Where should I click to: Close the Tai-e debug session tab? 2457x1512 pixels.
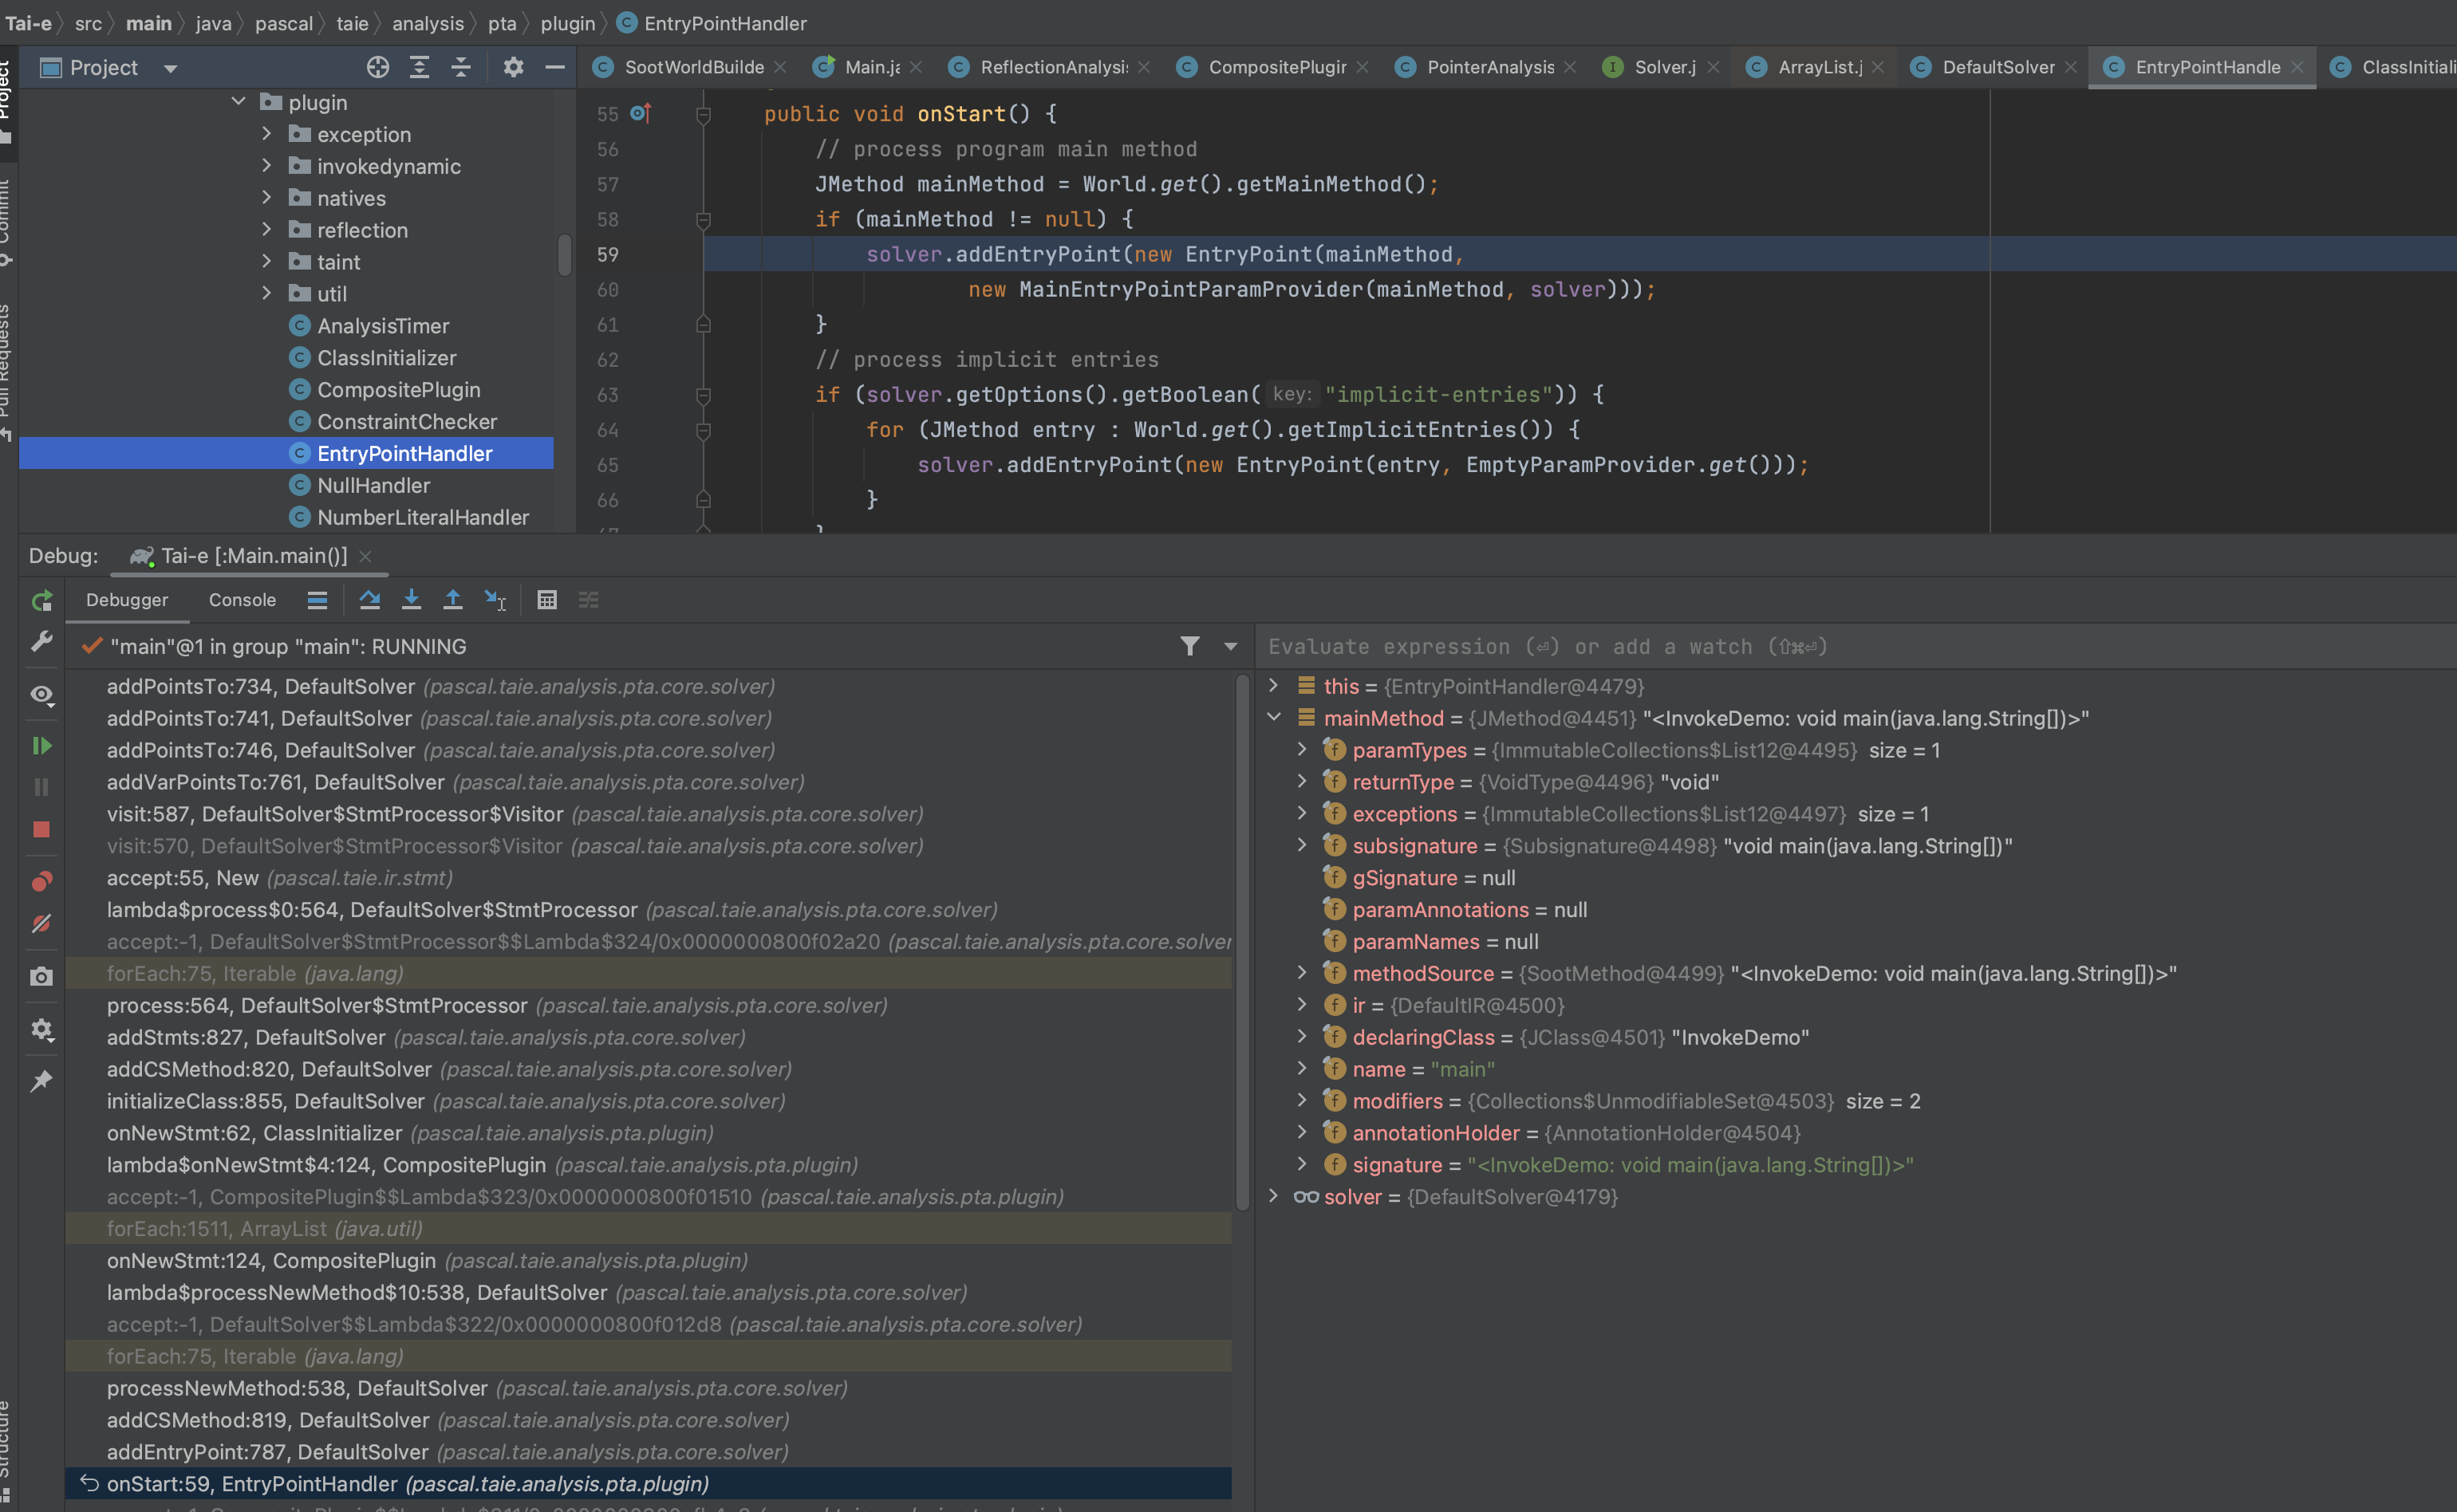pyautogui.click(x=365, y=557)
